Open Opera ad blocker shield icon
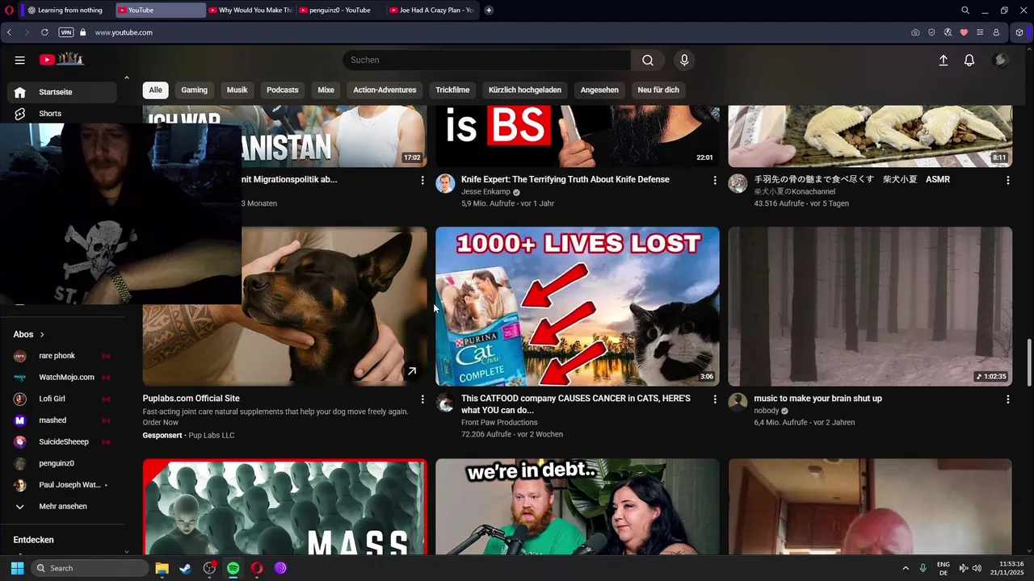 pos(931,32)
